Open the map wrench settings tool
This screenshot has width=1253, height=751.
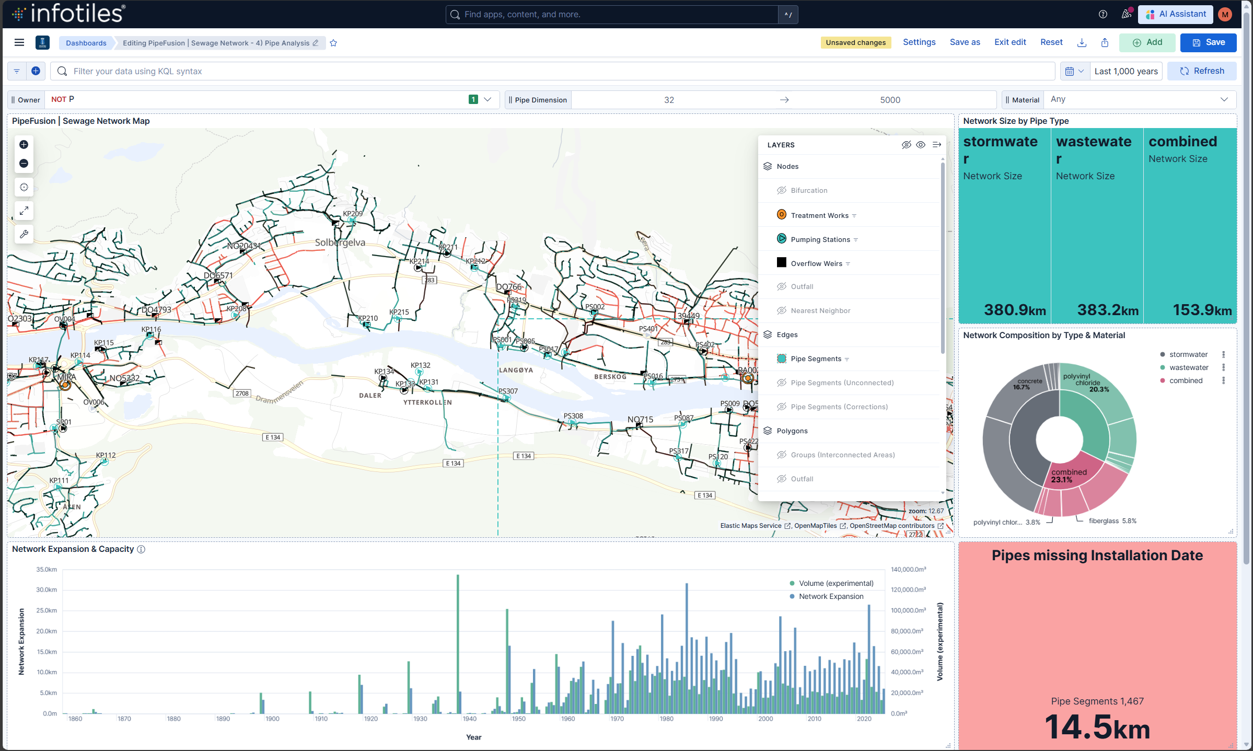(23, 234)
